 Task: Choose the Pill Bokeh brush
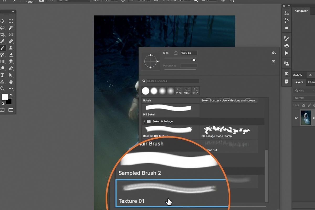click(171, 110)
